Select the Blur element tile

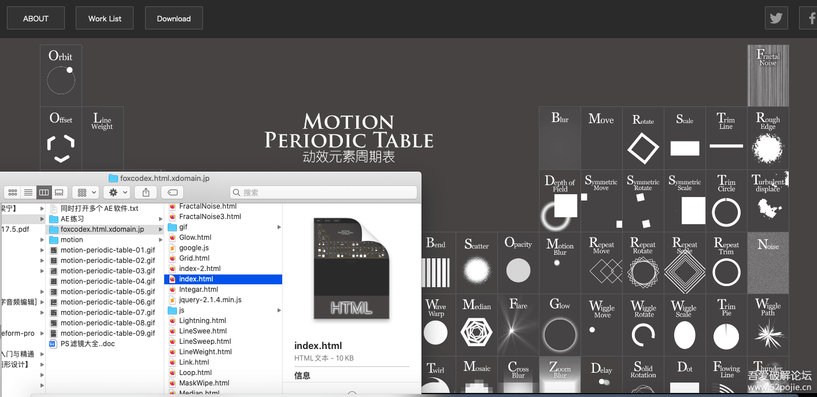coord(560,138)
